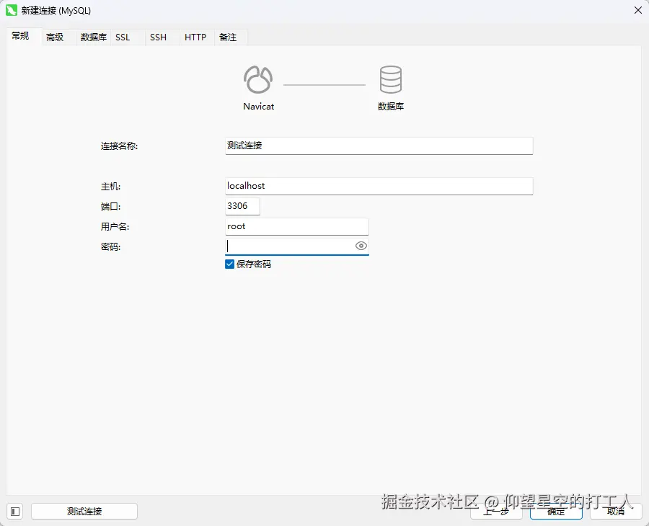The width and height of the screenshot is (649, 526).
Task: Click the 用户名 field showing root
Action: point(297,226)
